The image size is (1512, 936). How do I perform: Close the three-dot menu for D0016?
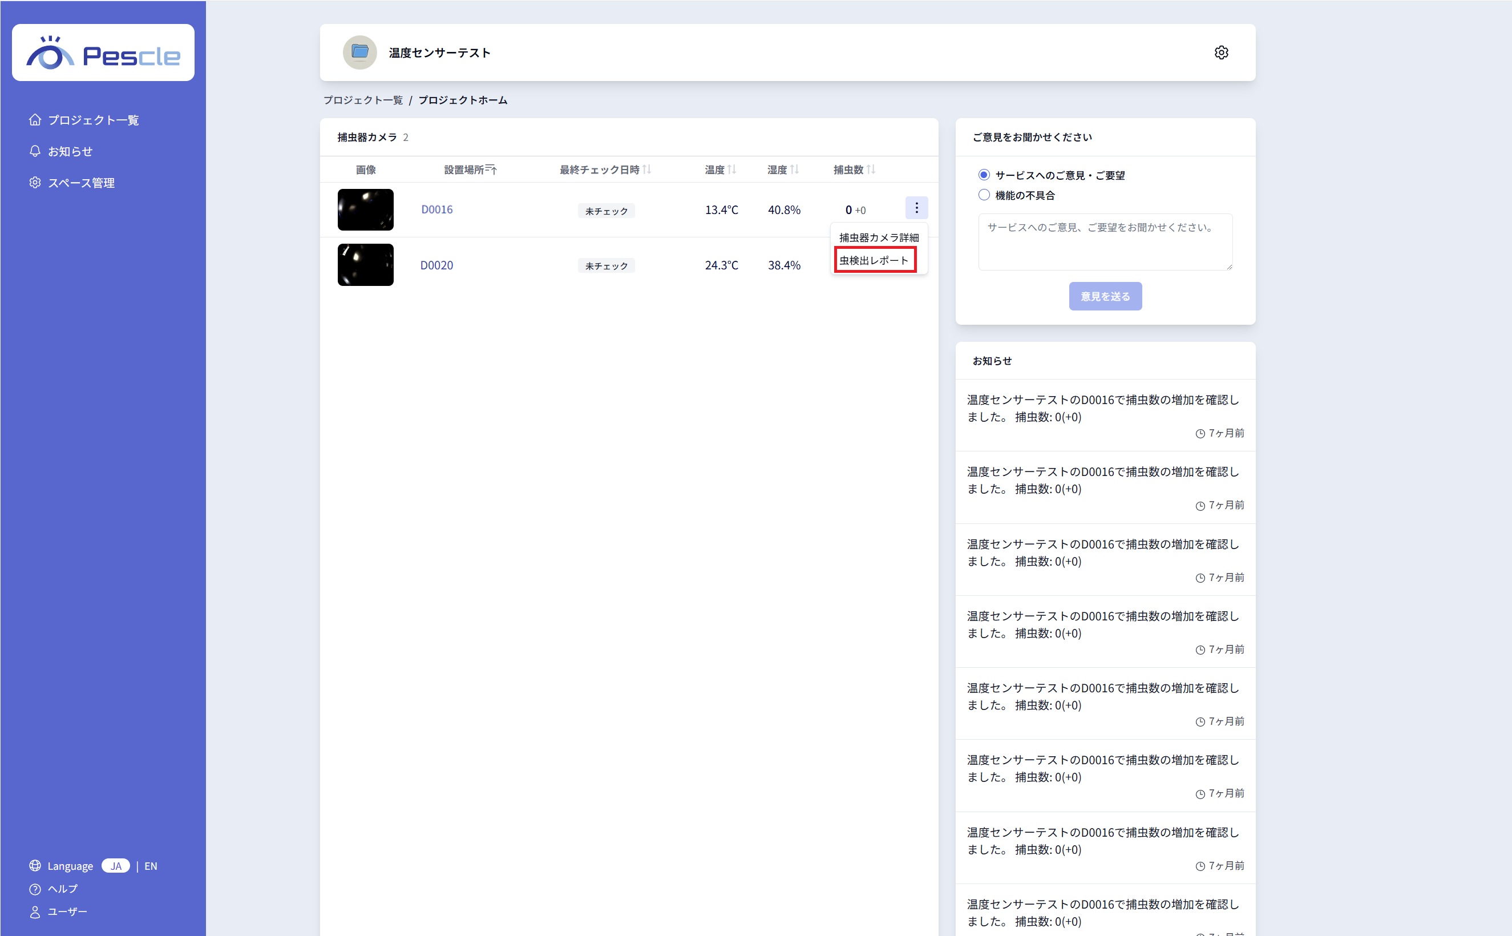(916, 208)
